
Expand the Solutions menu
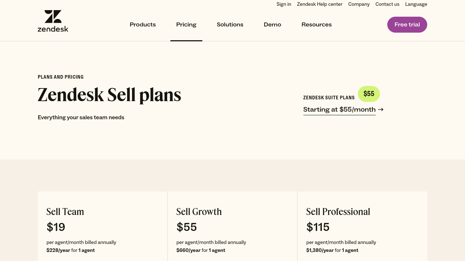pos(230,25)
